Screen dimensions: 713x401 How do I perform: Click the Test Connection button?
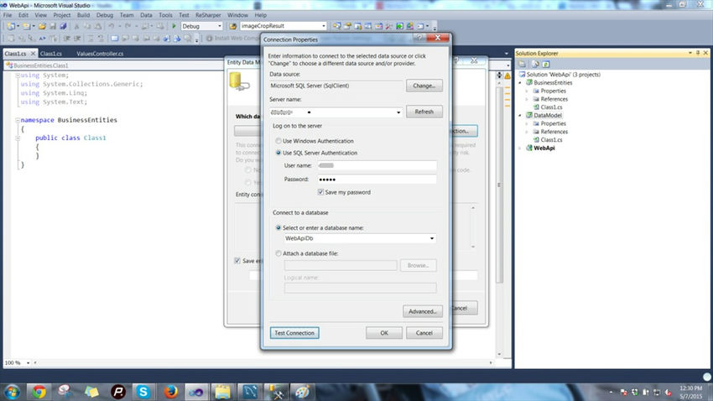[x=294, y=333]
